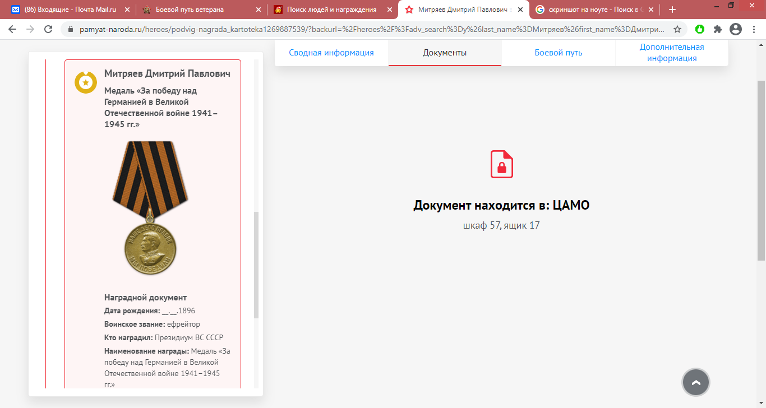
Task: Switch to Сводная информация tab
Action: (331, 53)
